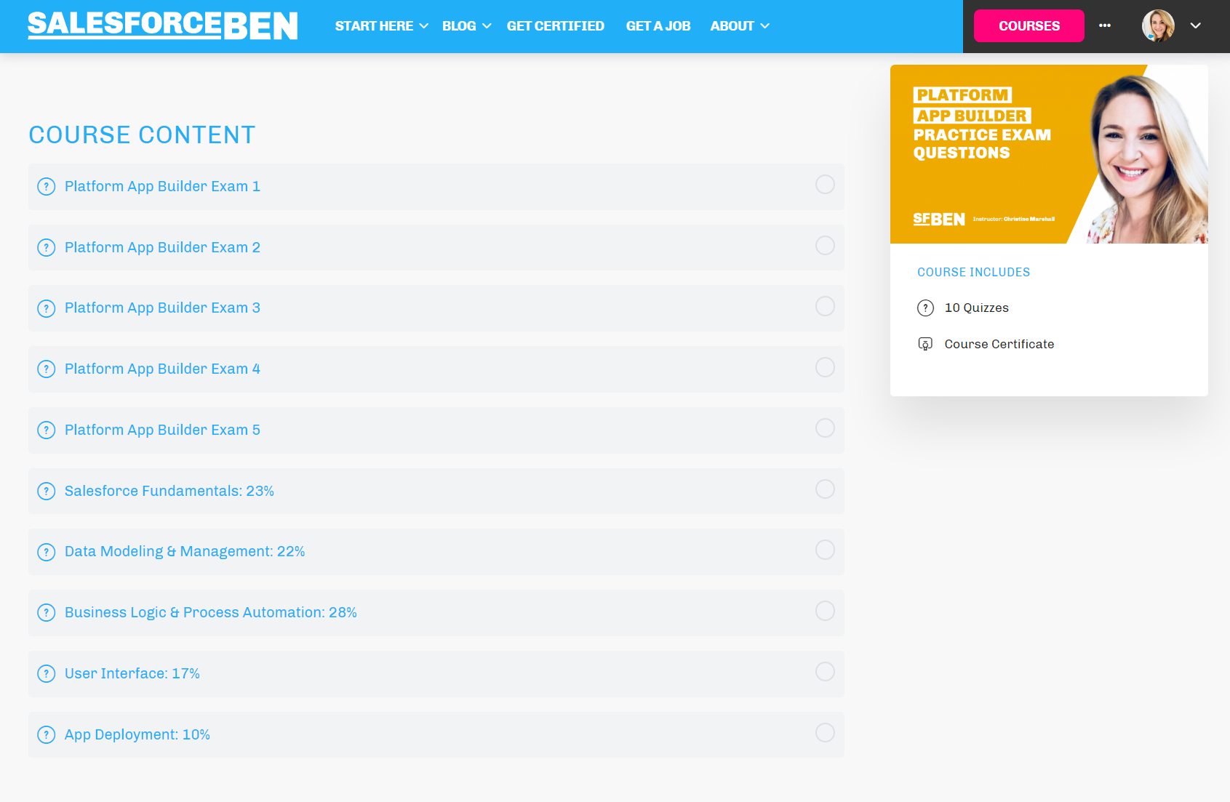Click the Platform App Builder course banner image
Viewport: 1230px width, 802px height.
point(1049,154)
